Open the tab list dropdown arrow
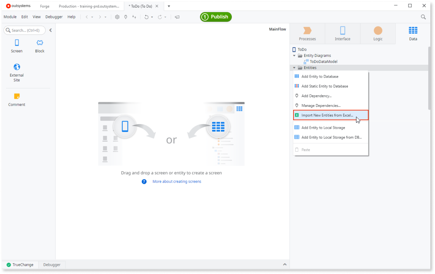The image size is (435, 274). 168,6
